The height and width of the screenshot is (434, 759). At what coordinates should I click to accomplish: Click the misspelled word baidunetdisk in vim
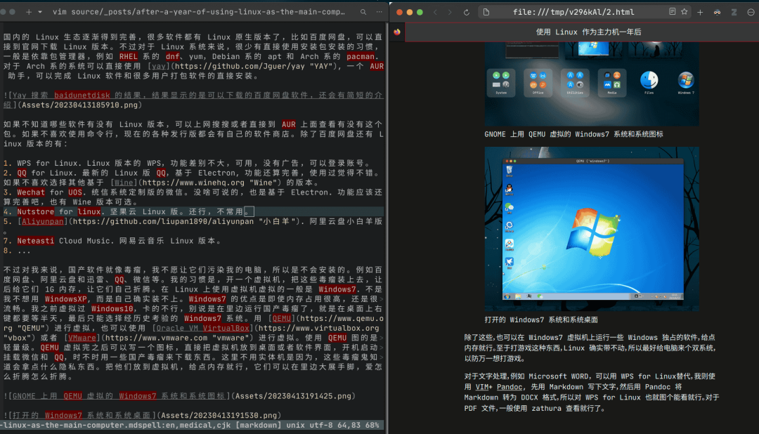coord(82,96)
